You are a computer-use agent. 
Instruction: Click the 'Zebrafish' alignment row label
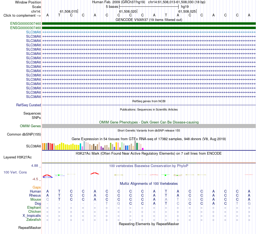point(34,219)
